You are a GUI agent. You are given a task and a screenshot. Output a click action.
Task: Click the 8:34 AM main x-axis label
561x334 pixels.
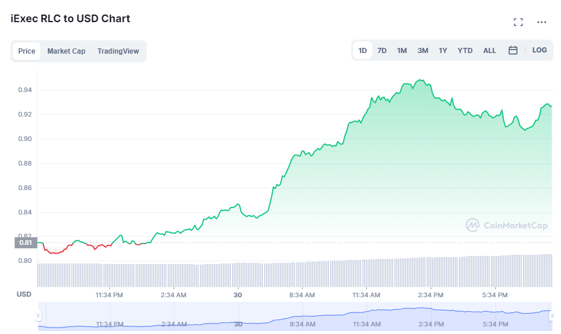[302, 295]
